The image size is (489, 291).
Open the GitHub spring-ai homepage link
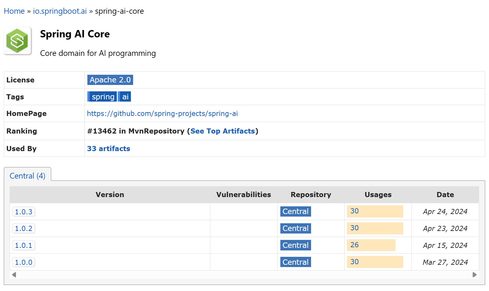[x=162, y=113]
